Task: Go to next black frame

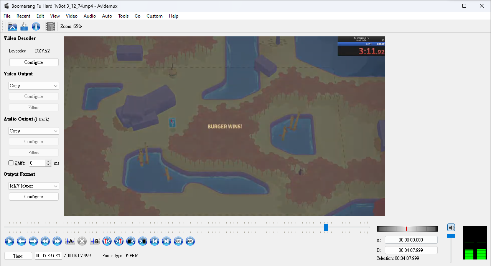Action: point(143,241)
